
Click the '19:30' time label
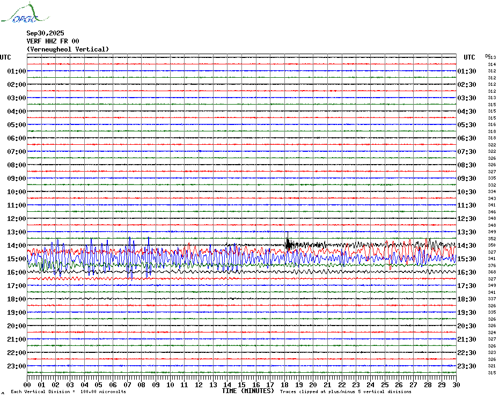coord(467,313)
